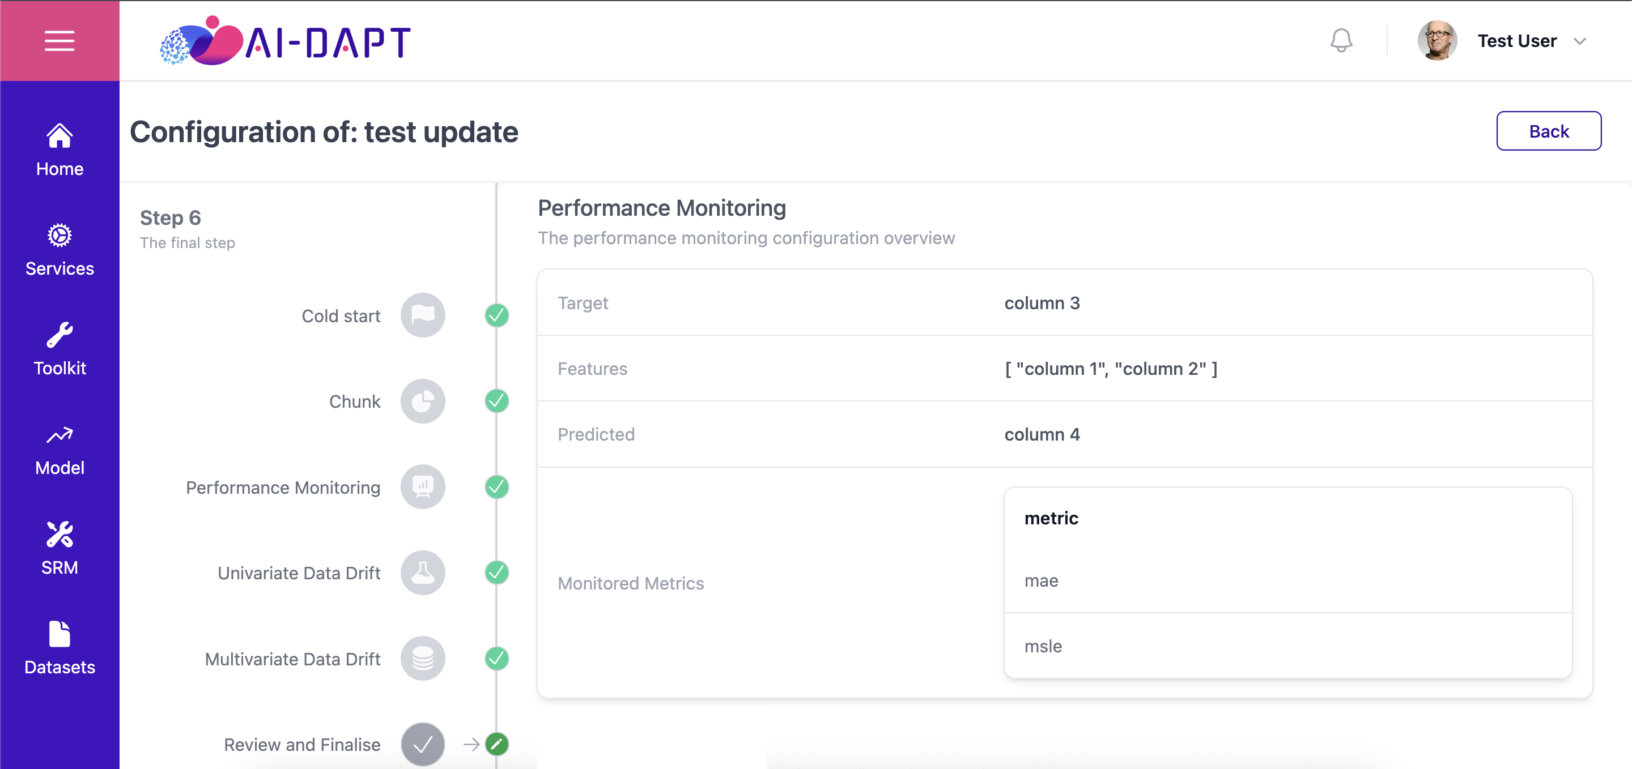Expand the Test User dropdown chevron
The height and width of the screenshot is (769, 1632).
click(1579, 41)
